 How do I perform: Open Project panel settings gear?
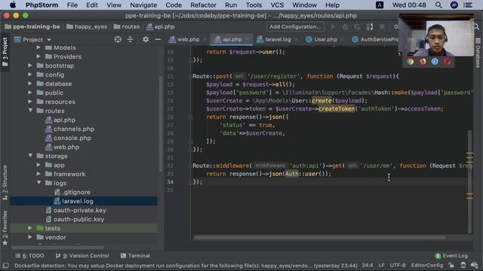click(x=146, y=39)
